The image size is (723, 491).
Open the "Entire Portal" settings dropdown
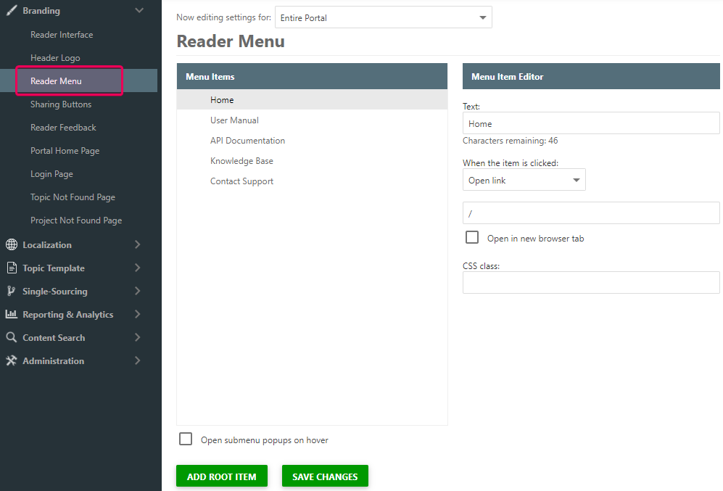click(383, 17)
